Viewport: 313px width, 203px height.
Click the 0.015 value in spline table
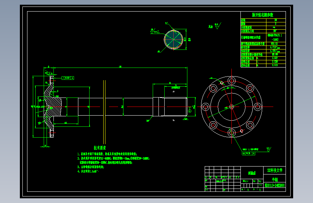click(275, 65)
